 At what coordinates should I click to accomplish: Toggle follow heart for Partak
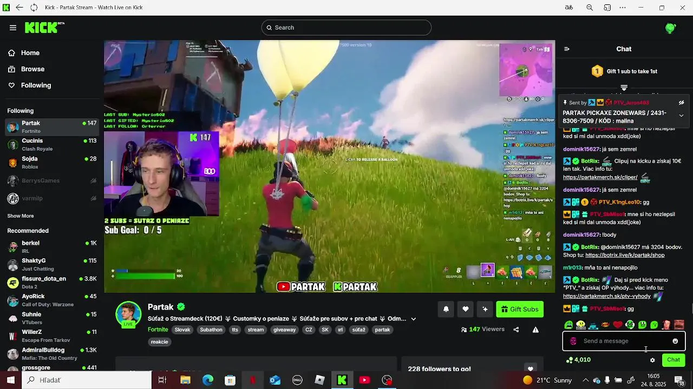coord(466,309)
